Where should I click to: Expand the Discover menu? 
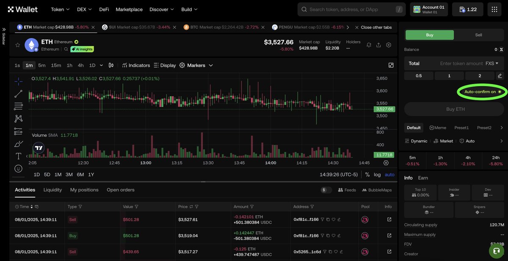161,9
